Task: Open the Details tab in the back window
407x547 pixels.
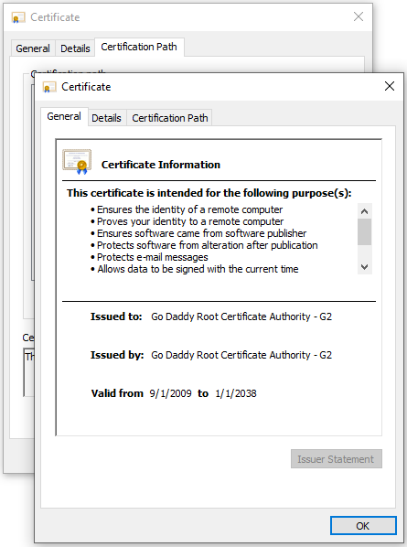Action: tap(75, 48)
